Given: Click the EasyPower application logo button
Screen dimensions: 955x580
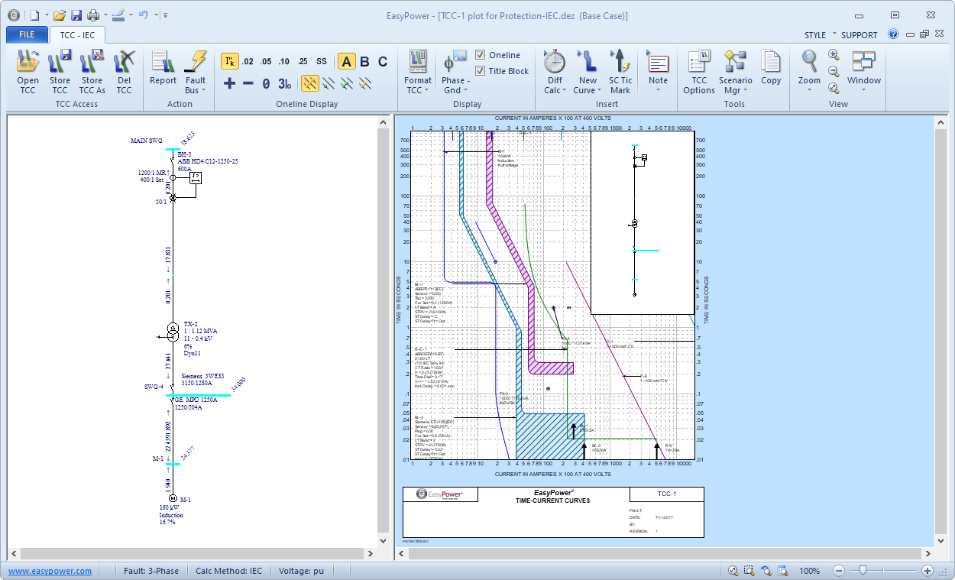Looking at the screenshot, I should click(x=13, y=15).
